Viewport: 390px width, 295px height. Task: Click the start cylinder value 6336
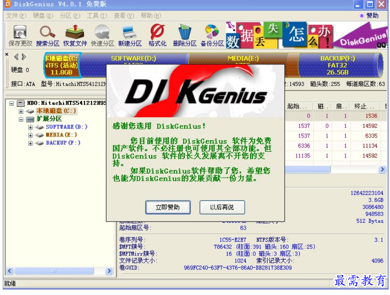304,146
